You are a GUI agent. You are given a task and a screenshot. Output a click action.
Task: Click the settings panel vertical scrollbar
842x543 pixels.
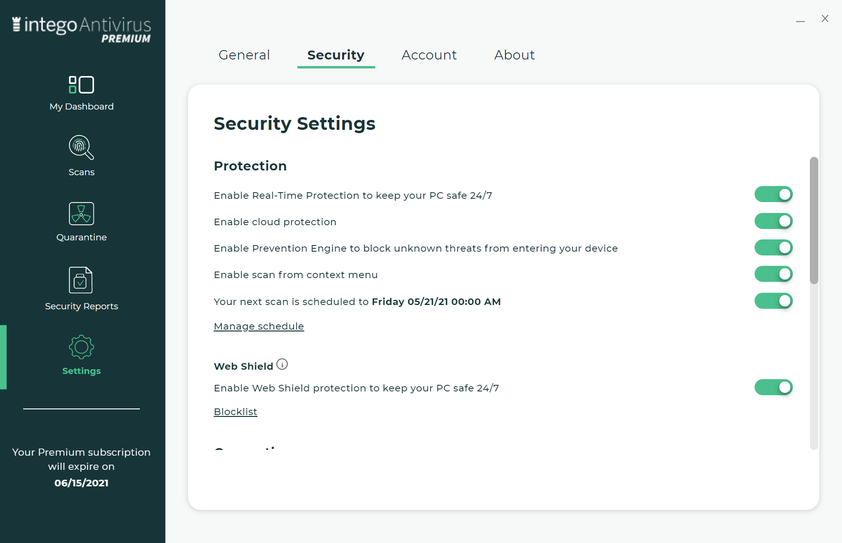click(814, 221)
